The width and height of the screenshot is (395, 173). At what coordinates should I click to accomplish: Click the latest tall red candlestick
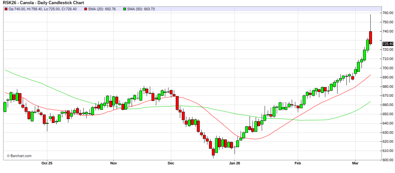point(370,37)
